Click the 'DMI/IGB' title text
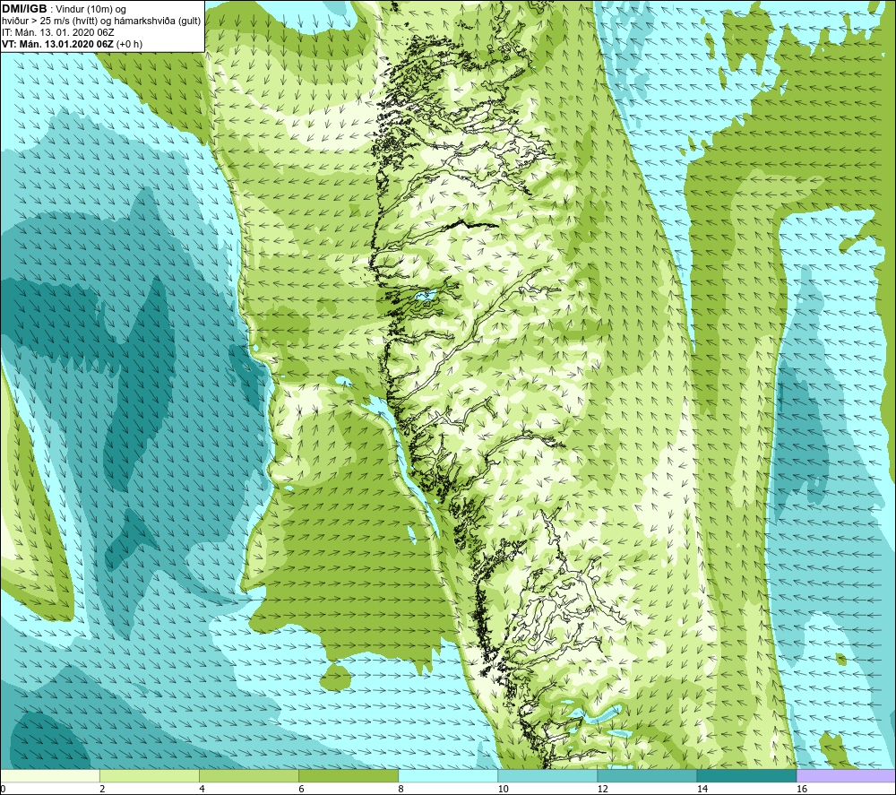896x795 pixels. [24, 9]
